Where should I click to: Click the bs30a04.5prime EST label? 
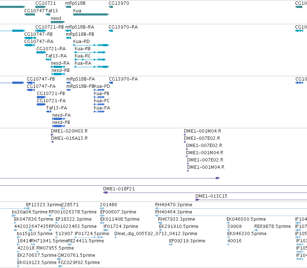pos(30,212)
